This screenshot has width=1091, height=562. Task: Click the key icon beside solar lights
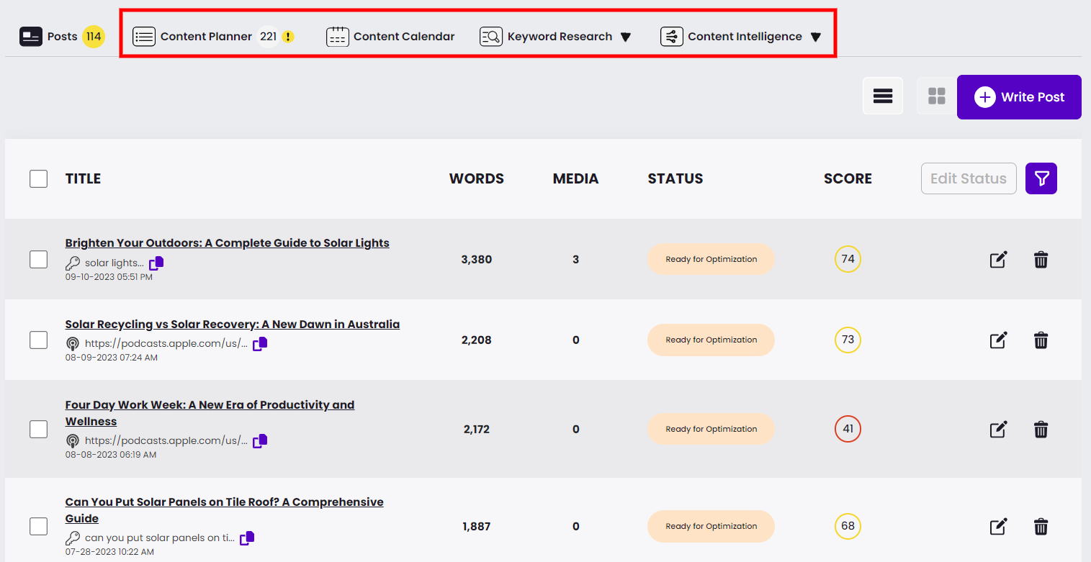(73, 263)
